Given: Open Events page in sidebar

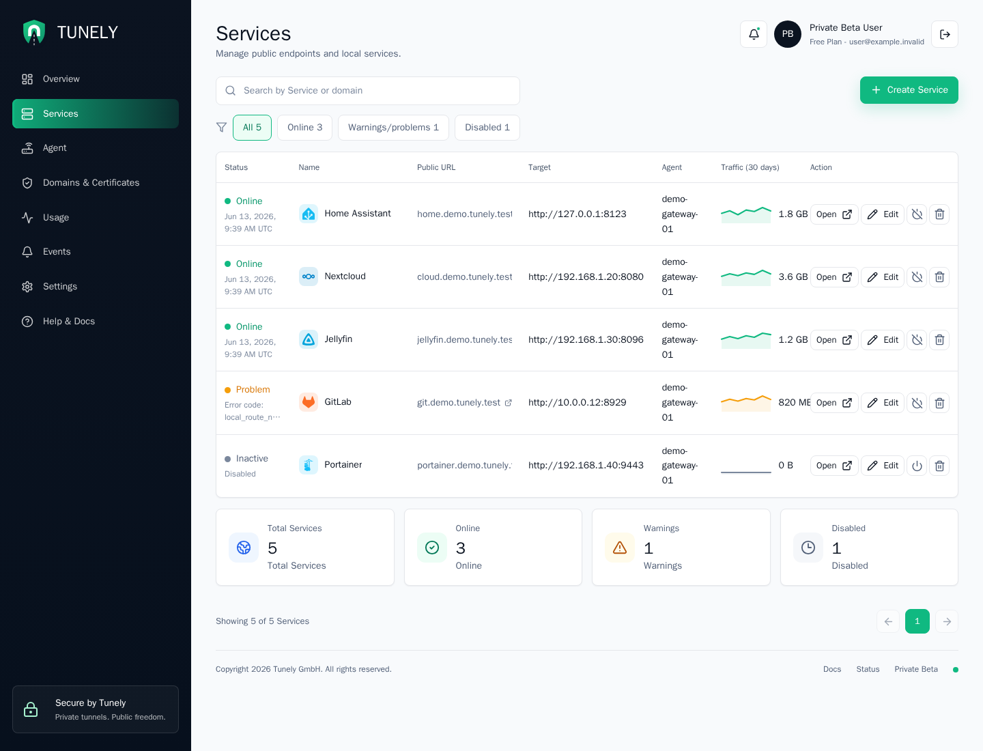Looking at the screenshot, I should pyautogui.click(x=96, y=252).
